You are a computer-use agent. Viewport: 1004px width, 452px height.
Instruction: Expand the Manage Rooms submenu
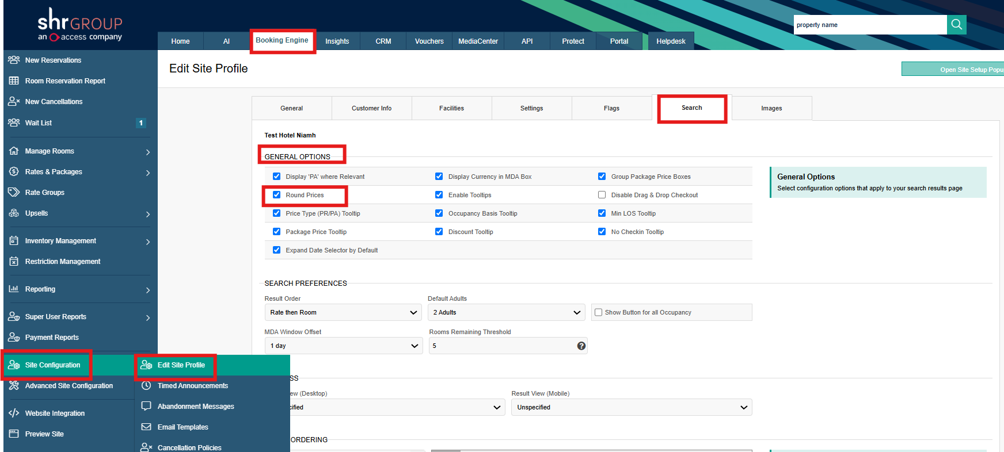(148, 152)
